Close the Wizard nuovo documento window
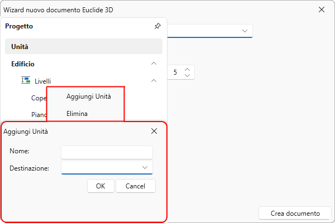335x223 pixels. [322, 10]
